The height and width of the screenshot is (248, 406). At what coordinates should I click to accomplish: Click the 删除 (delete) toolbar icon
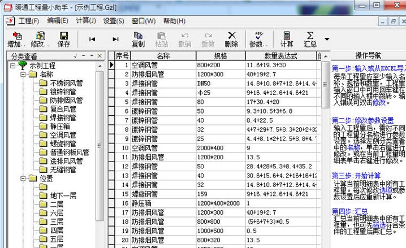(231, 40)
